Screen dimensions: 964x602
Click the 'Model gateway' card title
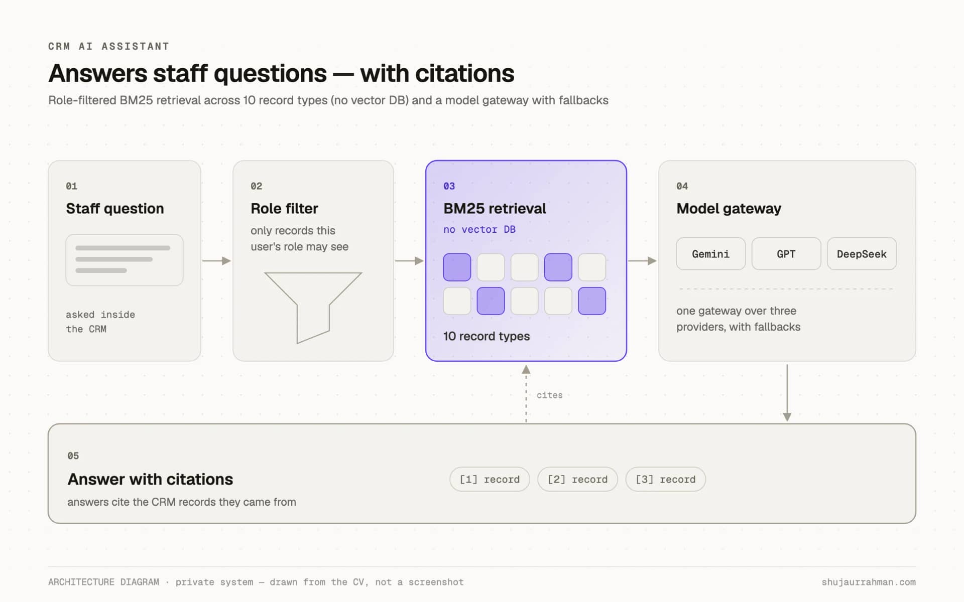(729, 208)
